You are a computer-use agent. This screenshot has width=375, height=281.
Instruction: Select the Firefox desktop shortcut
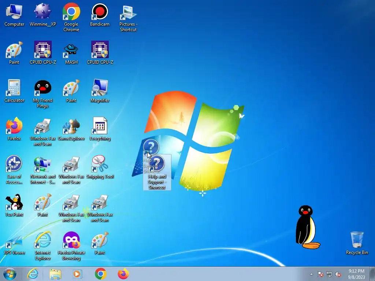pos(14,129)
